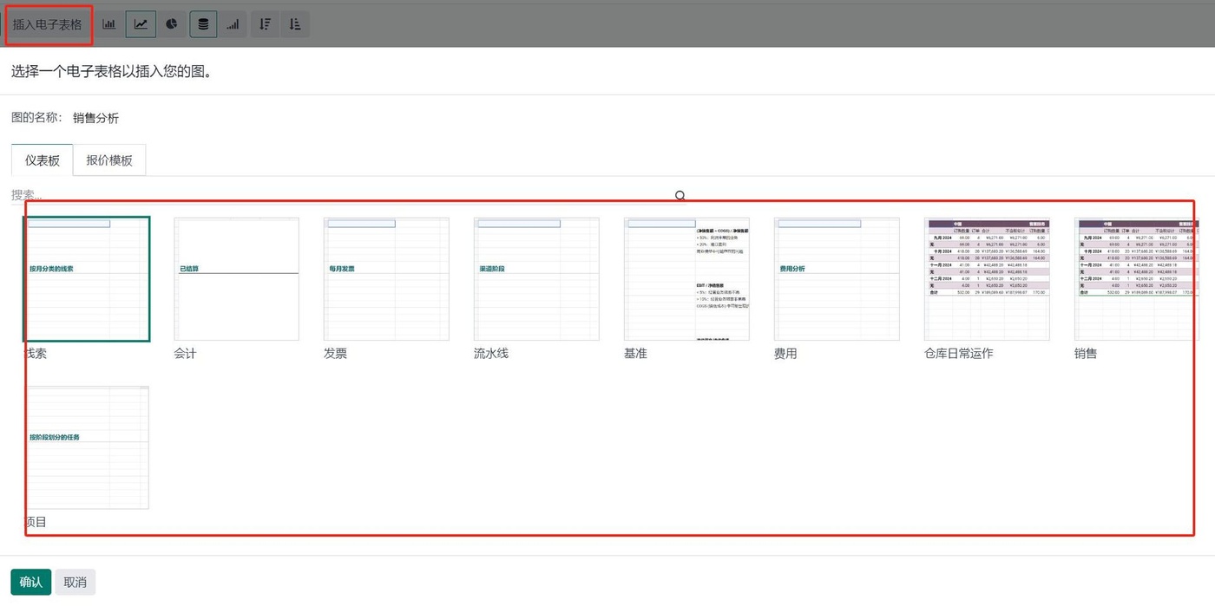Select the line chart icon
1215x606 pixels.
[x=141, y=24]
